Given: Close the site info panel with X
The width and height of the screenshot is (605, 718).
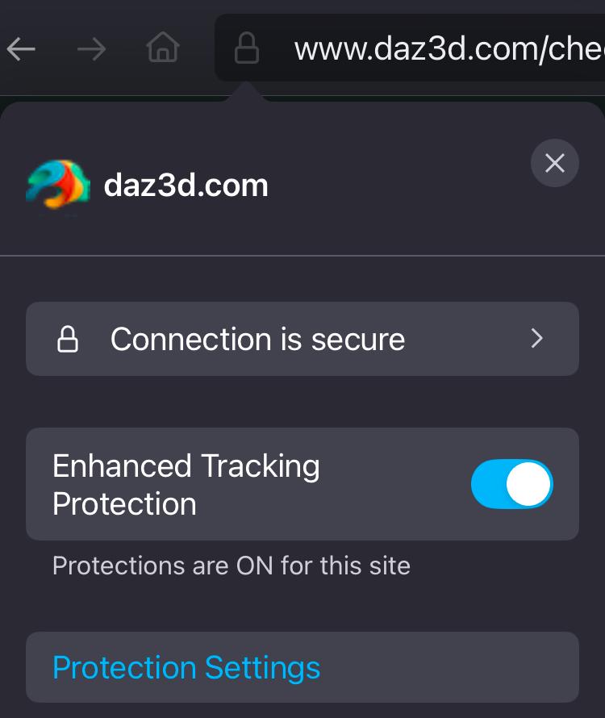Looking at the screenshot, I should 554,164.
